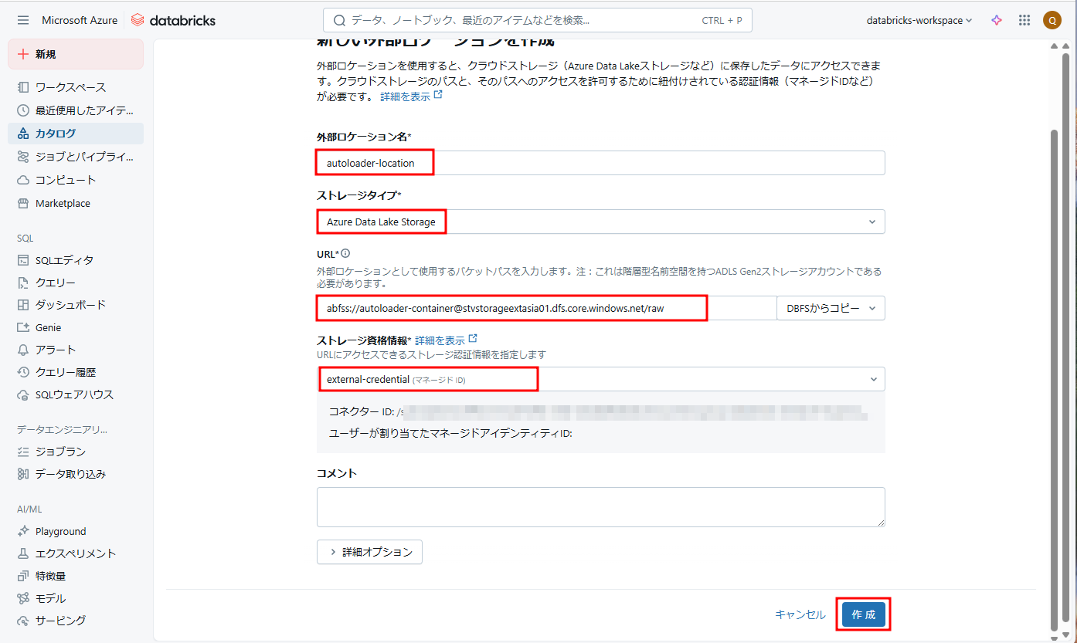
Task: Click 'Microsoft Azure' in the header
Action: 80,20
